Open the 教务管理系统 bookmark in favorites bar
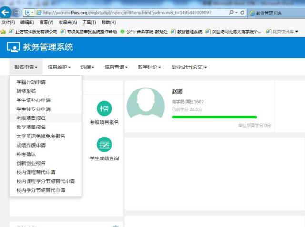 tap(186, 32)
